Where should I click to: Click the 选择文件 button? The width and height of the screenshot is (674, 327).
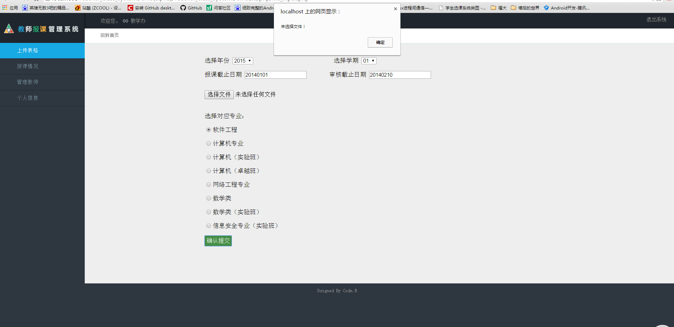point(219,95)
